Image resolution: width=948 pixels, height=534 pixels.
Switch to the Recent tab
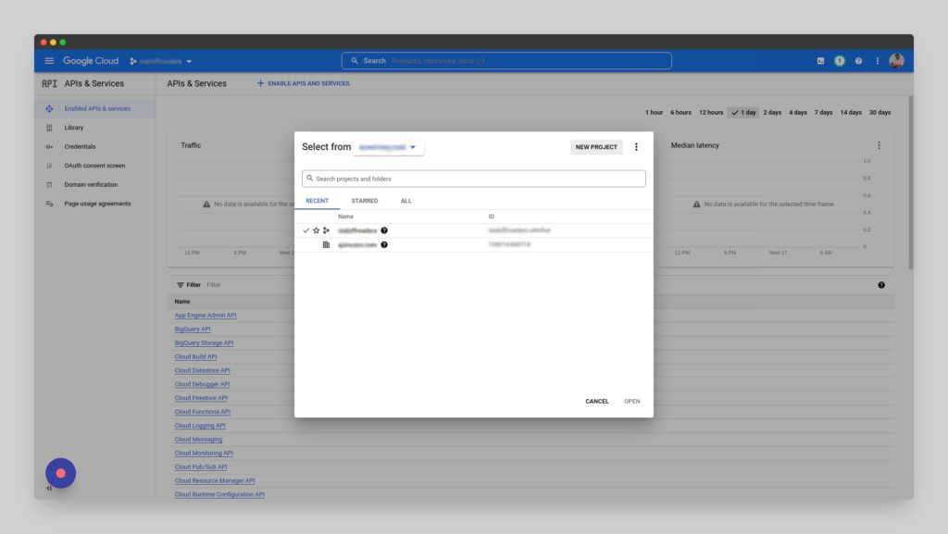317,201
